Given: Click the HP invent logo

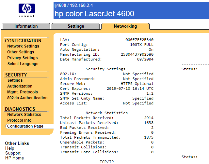Looking at the screenshot, I should [27, 10].
